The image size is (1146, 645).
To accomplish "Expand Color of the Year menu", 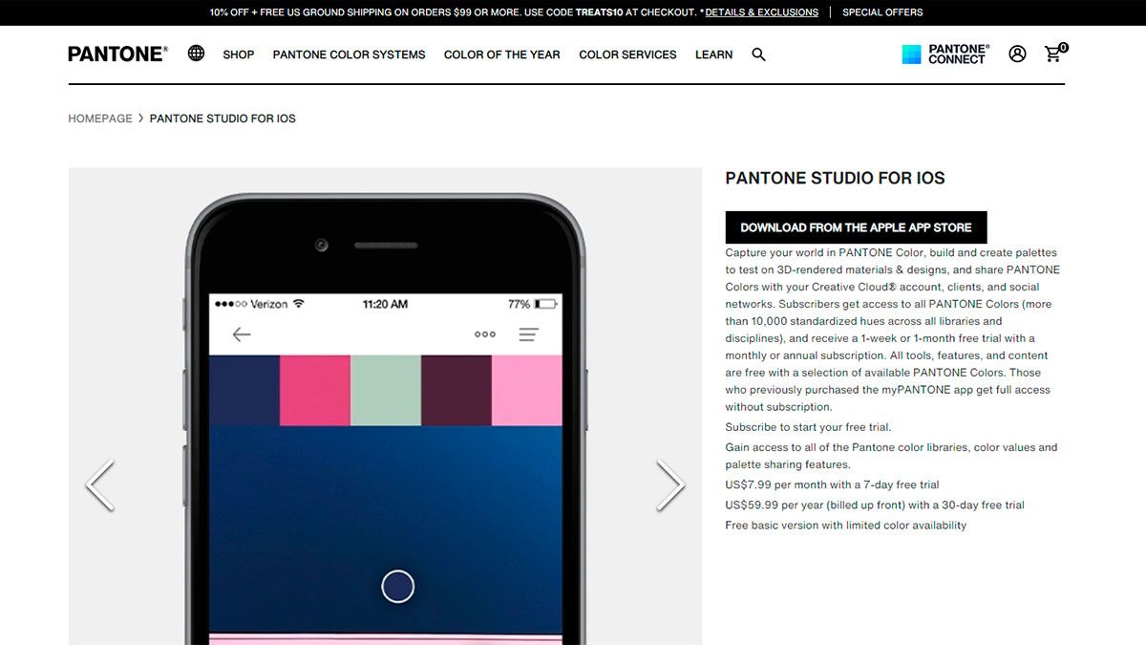I will pos(501,54).
